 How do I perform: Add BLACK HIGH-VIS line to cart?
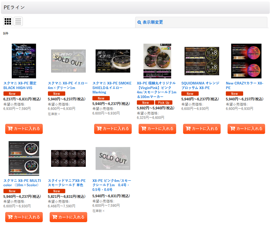coord(24,129)
